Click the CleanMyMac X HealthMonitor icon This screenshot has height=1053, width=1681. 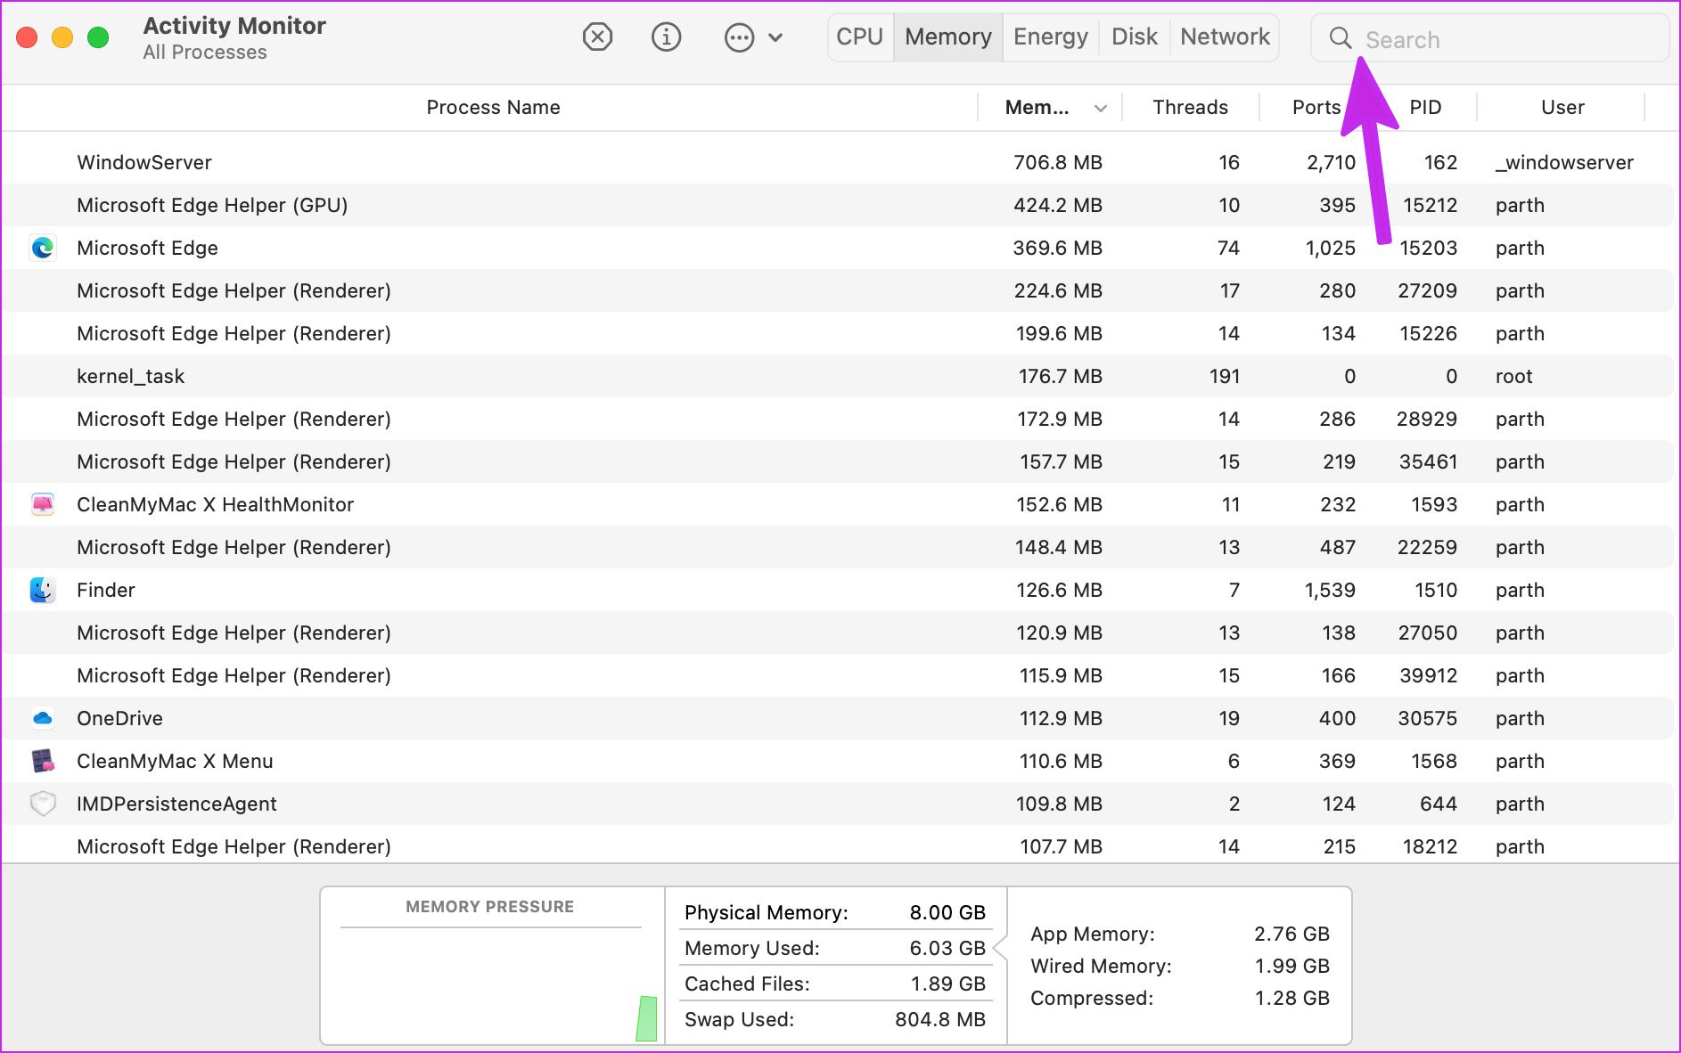click(43, 504)
